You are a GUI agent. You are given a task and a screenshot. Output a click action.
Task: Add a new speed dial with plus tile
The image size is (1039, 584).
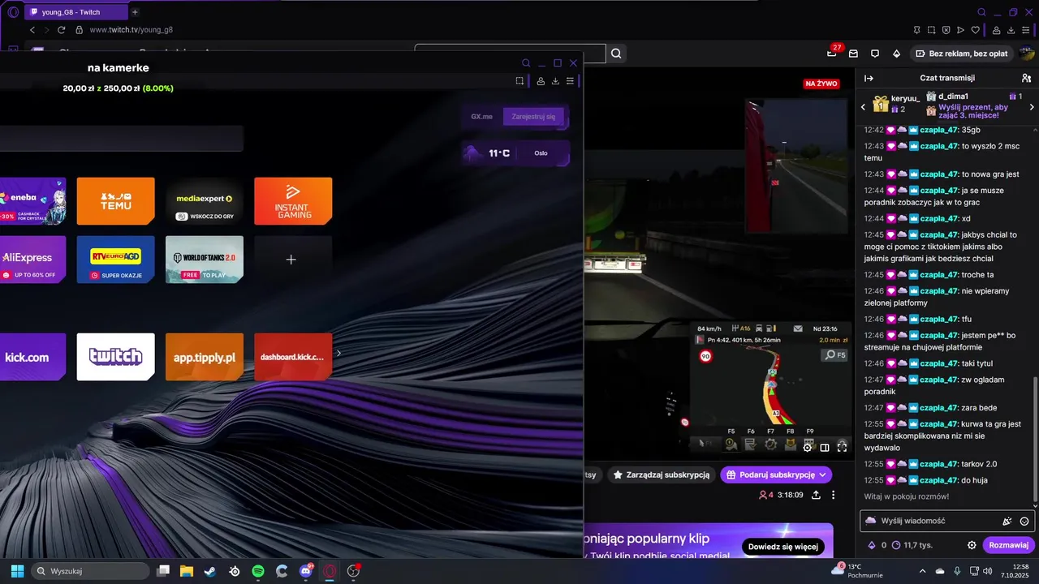coord(293,260)
